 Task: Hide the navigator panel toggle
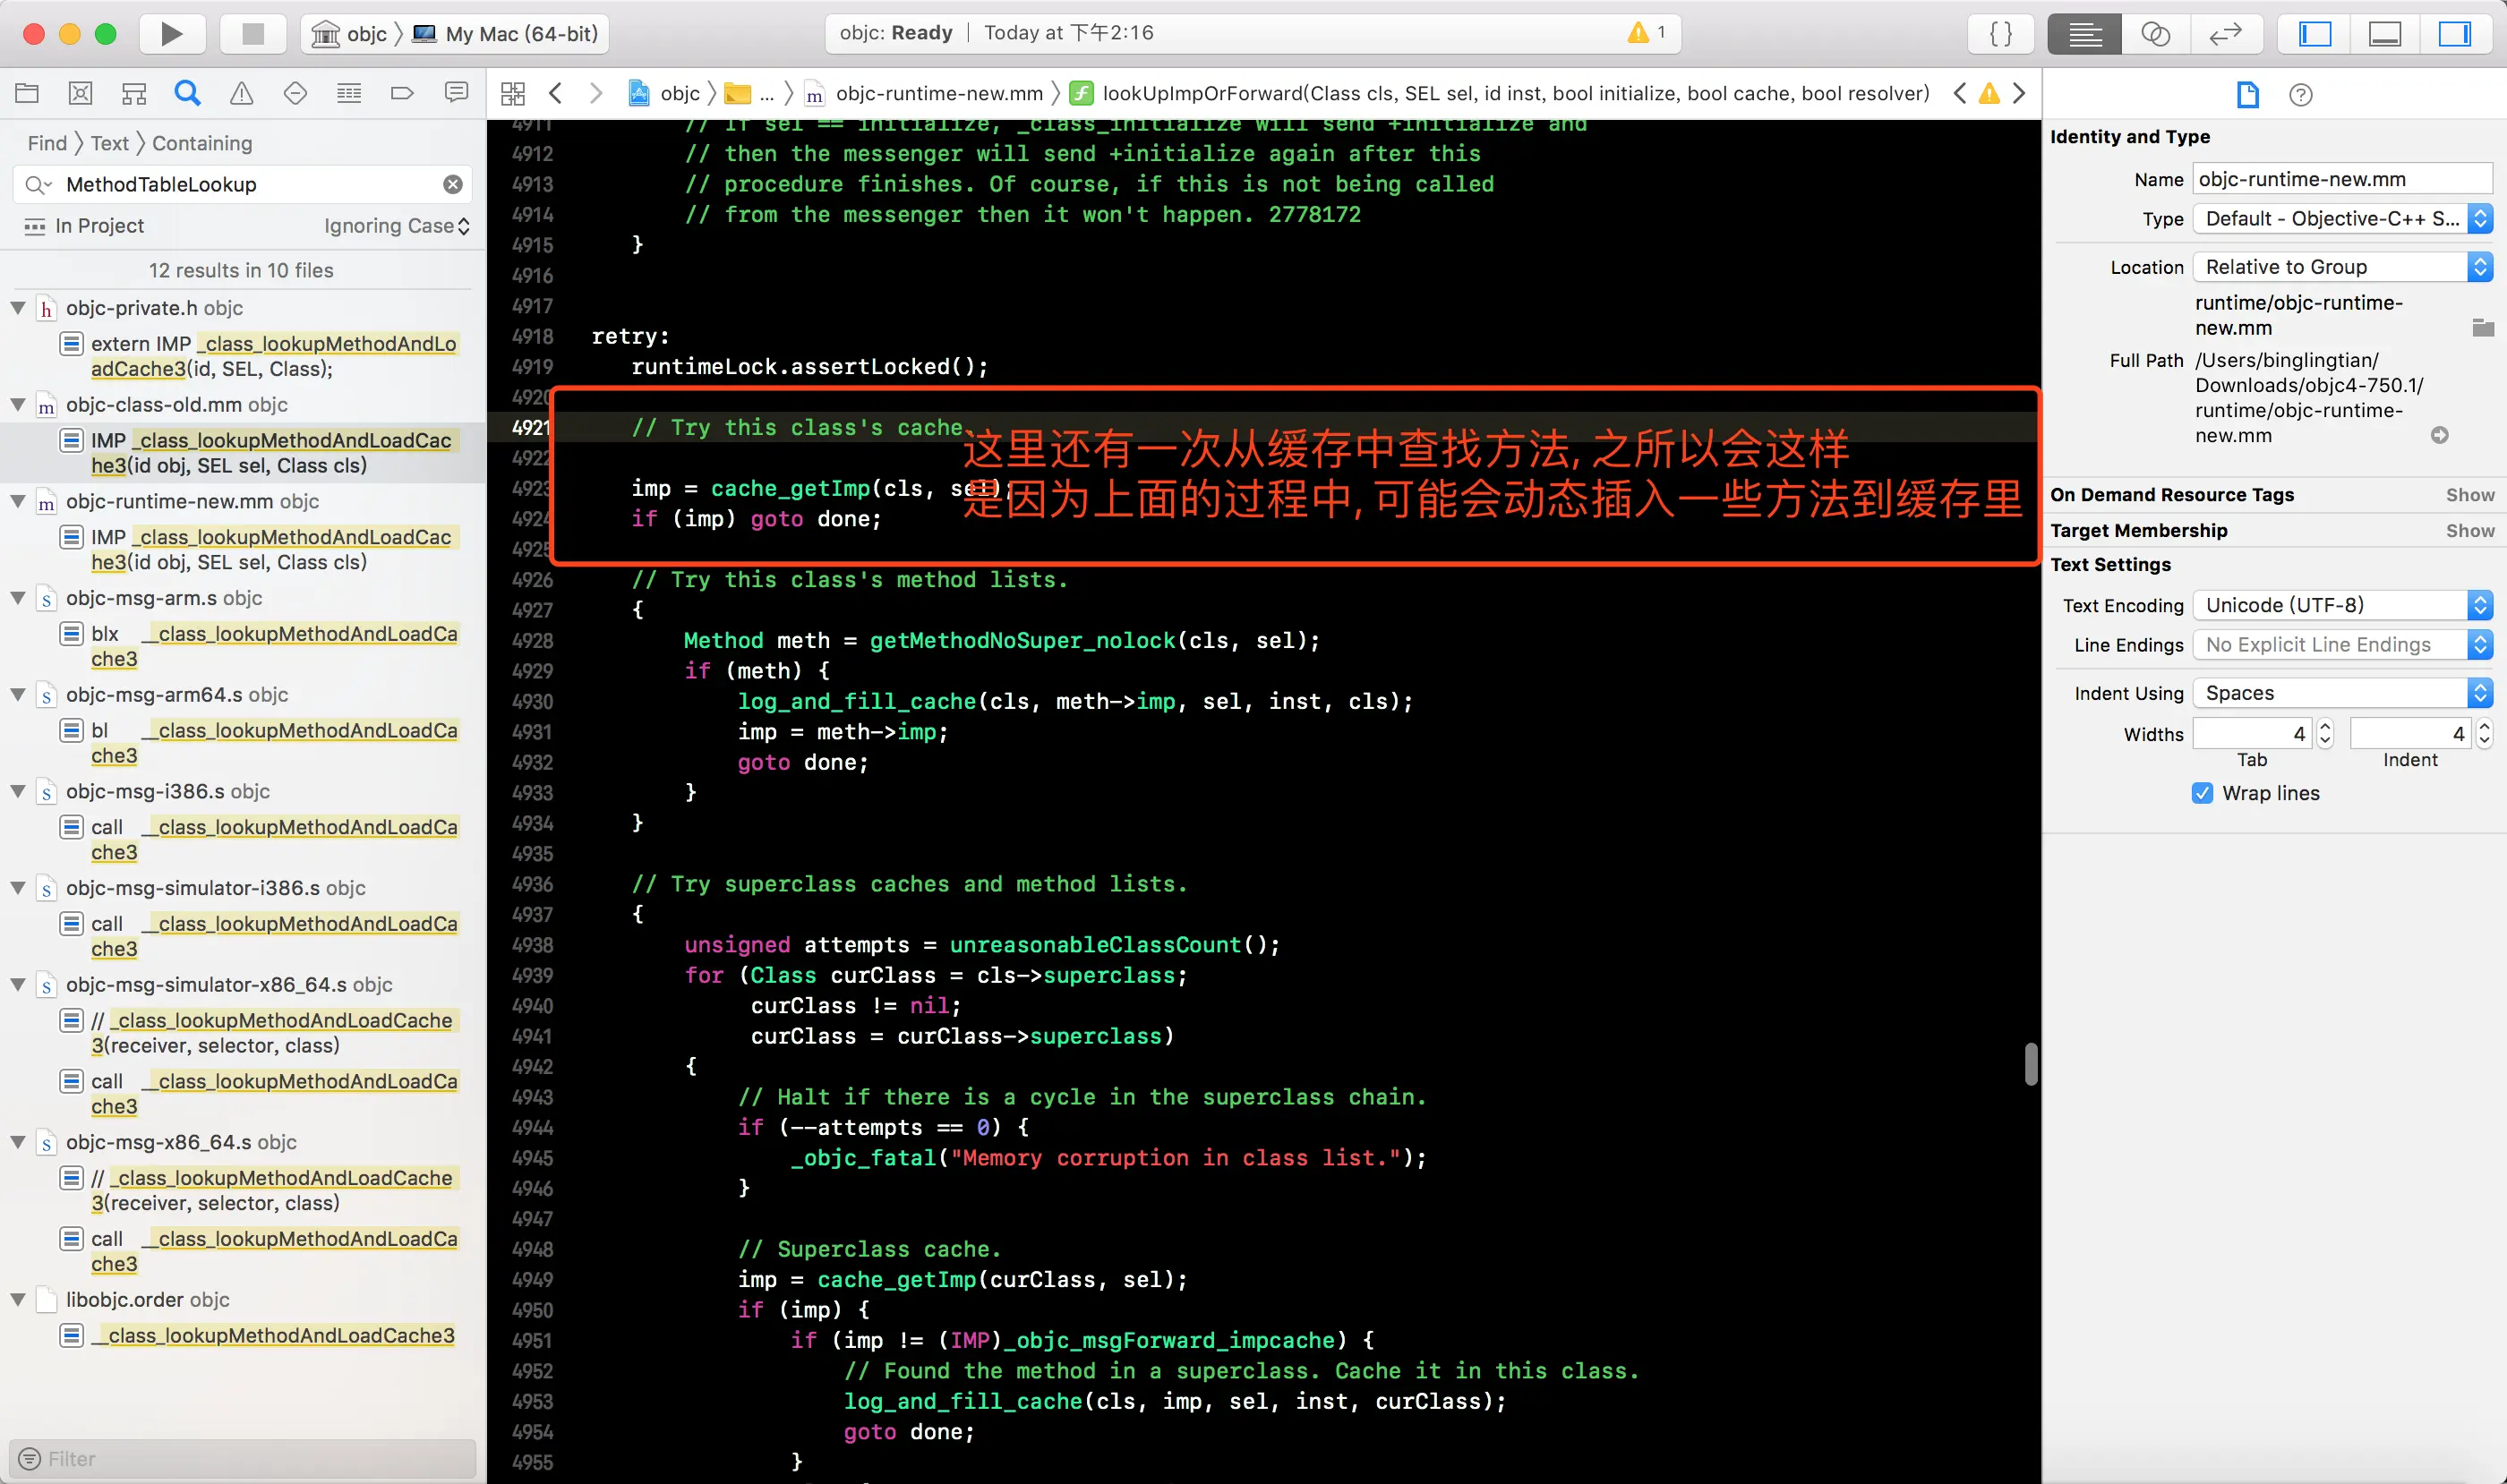pyautogui.click(x=2314, y=33)
